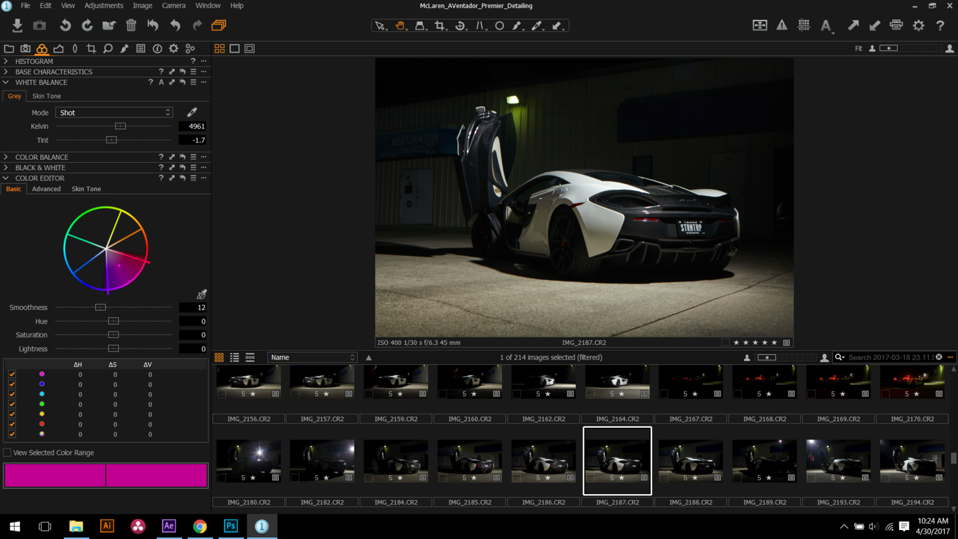The image size is (958, 539).
Task: Open the Print icon in toolbar
Action: 896,26
